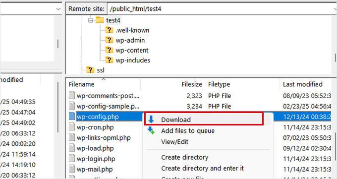The image size is (337, 179).
Task: Select the wp-mail.php file
Action: click(x=95, y=170)
